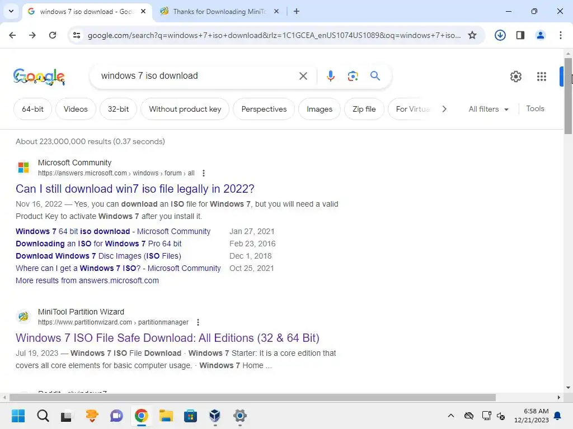The width and height of the screenshot is (573, 429).
Task: Apply the 32-bit filter chip
Action: coord(119,109)
